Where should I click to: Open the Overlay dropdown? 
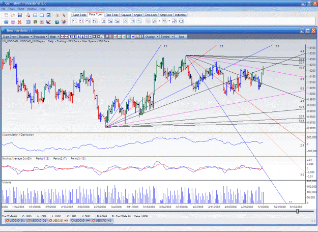tap(152, 37)
